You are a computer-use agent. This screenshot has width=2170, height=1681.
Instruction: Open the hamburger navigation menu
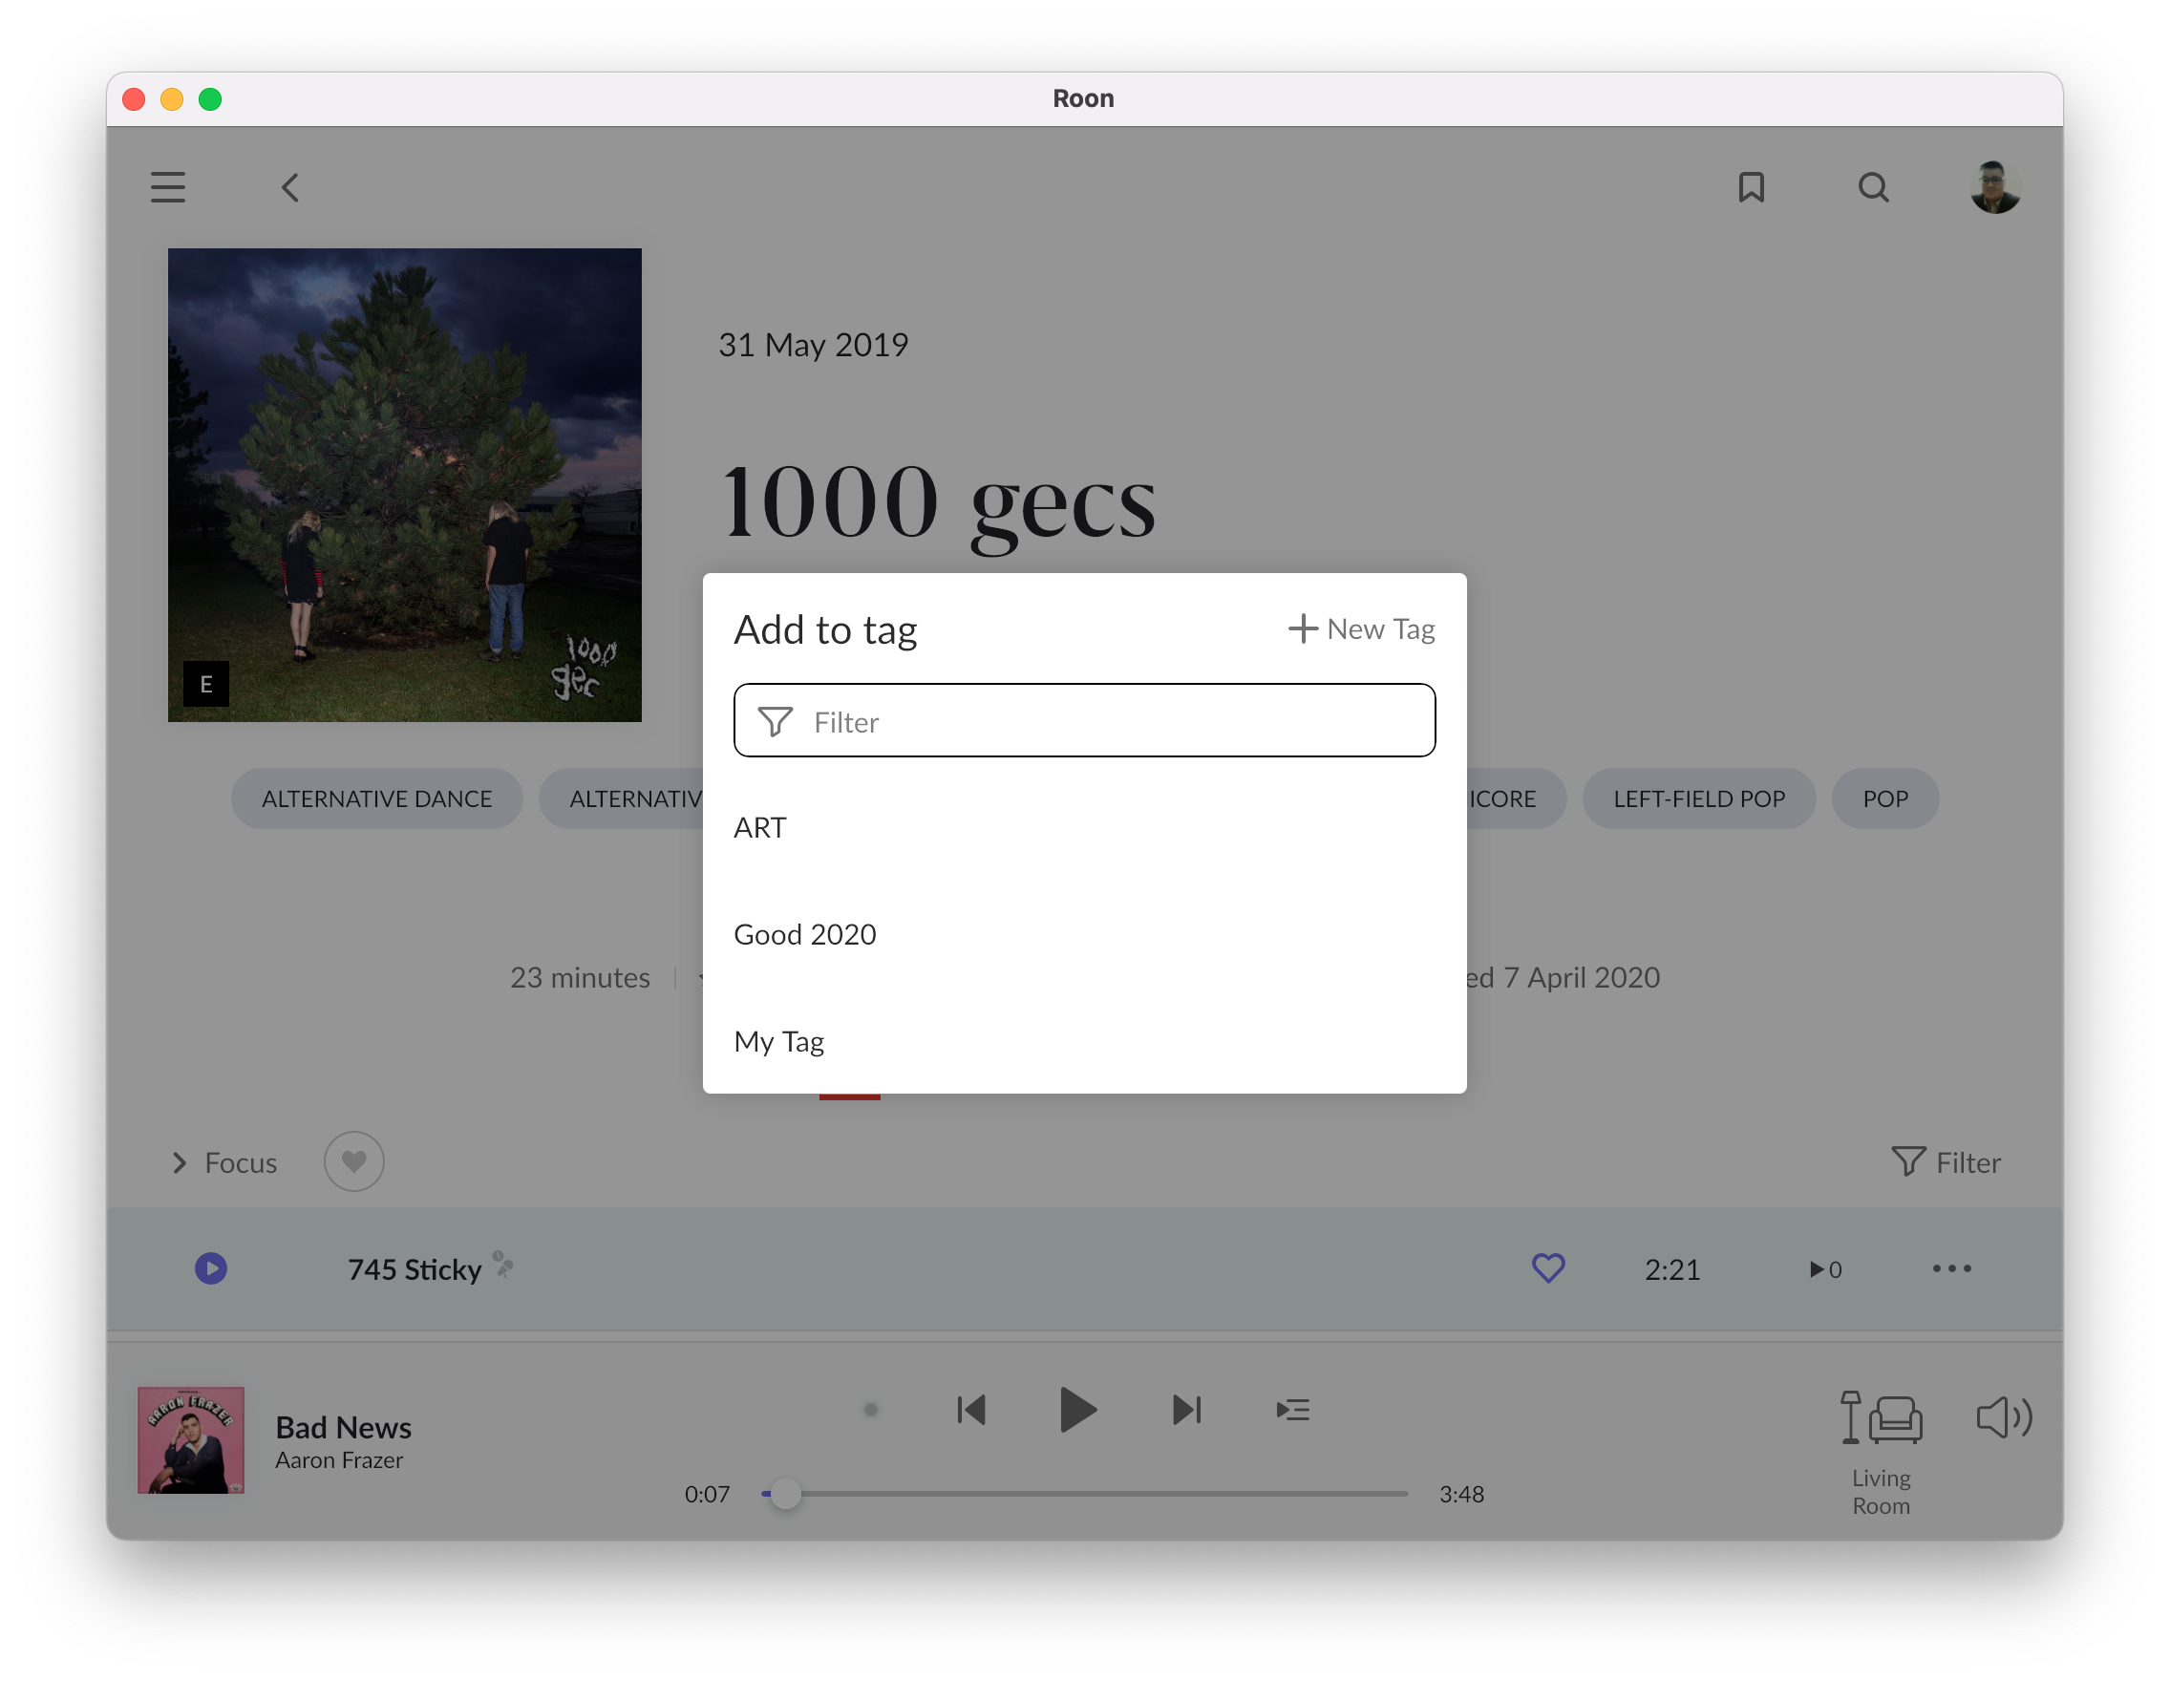coord(168,187)
